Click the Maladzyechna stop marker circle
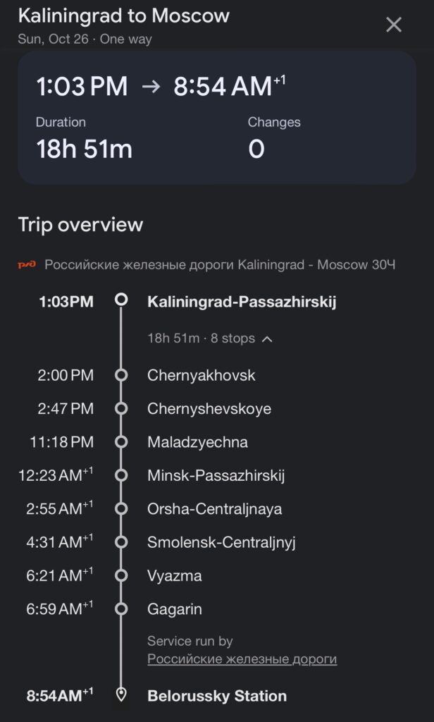Viewport: 434px width, 722px height. 121,442
